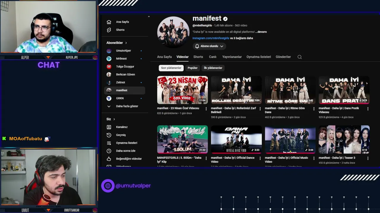Image resolution: width=380 pixels, height=213 pixels.
Task: Play the Official Dance Video thumbnail
Action: (236, 139)
